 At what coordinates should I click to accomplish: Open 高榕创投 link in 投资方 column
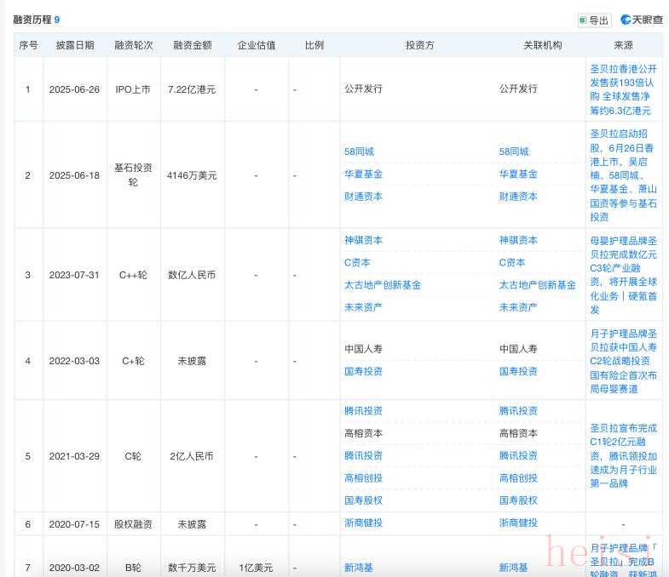(x=364, y=478)
